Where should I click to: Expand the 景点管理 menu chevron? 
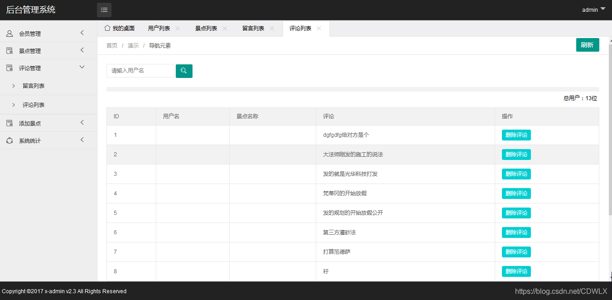pos(82,50)
